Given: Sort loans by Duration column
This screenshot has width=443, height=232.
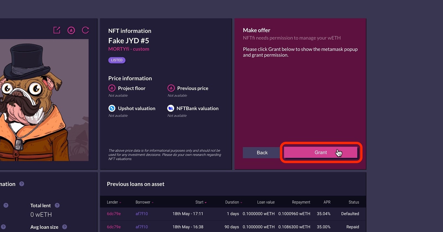Looking at the screenshot, I should (234, 202).
